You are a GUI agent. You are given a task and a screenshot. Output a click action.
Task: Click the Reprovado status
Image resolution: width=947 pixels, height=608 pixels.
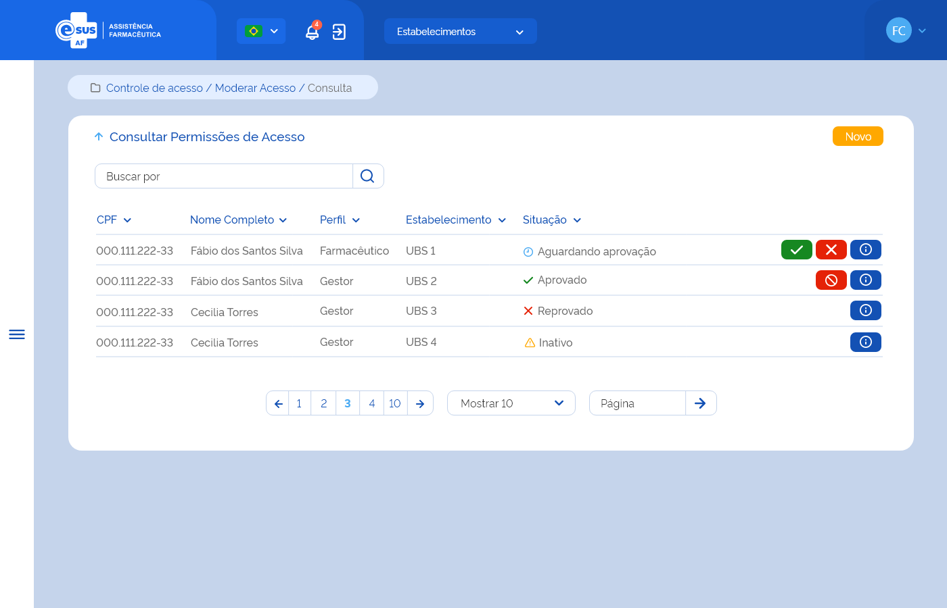click(558, 311)
